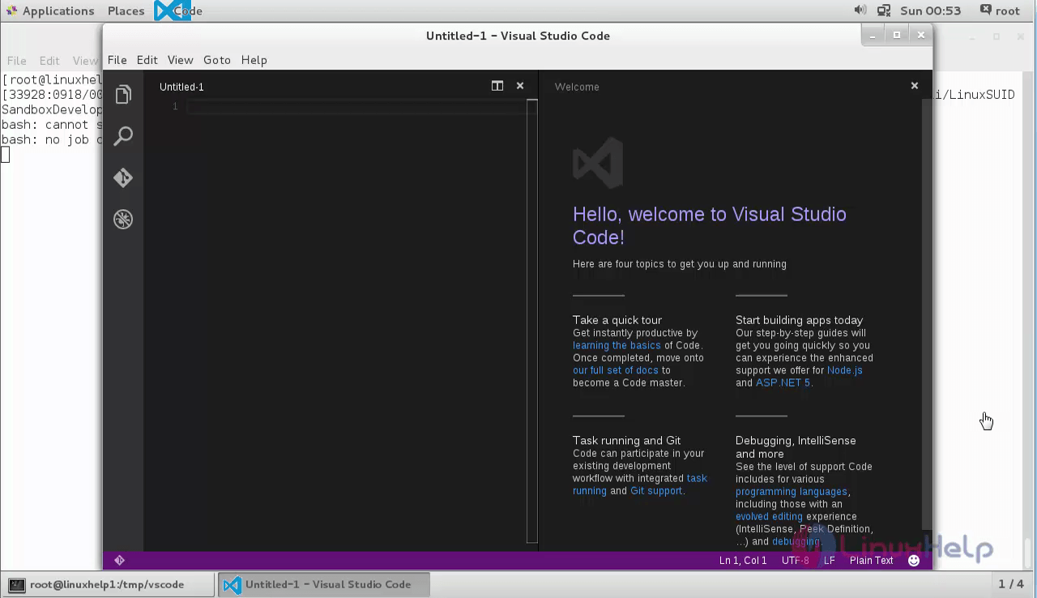
Task: Open the Edit menu in terminal window
Action: 49,60
